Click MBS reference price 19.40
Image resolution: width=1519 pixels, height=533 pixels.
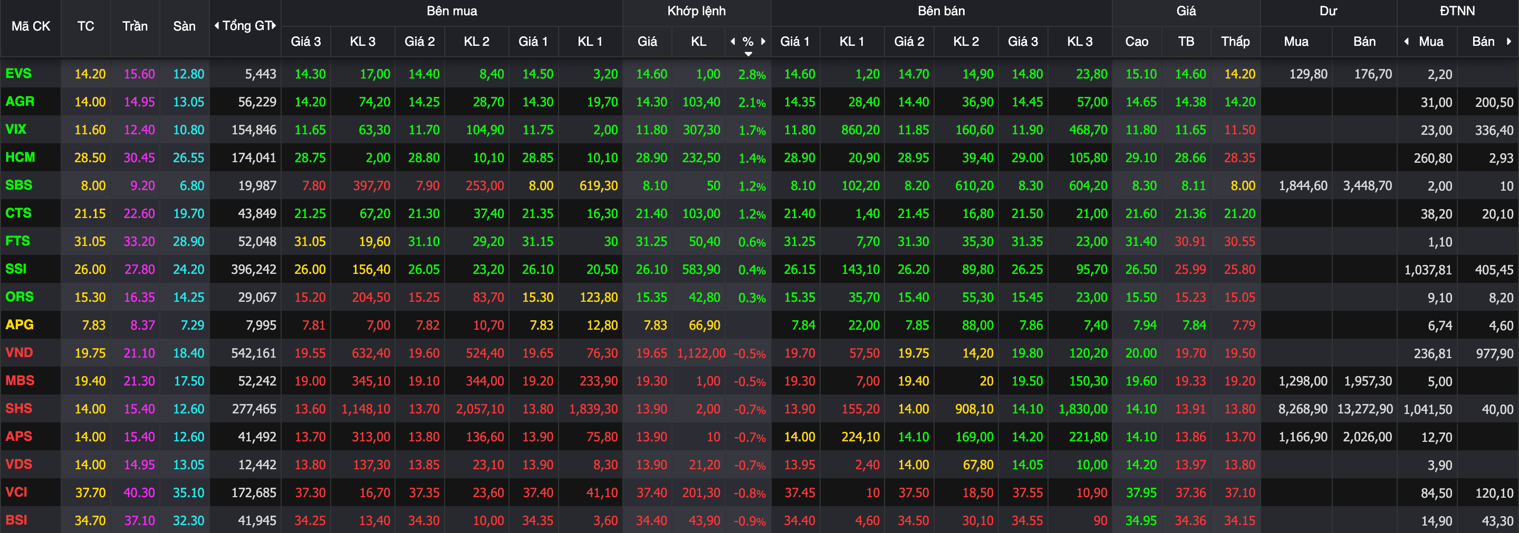tap(90, 382)
